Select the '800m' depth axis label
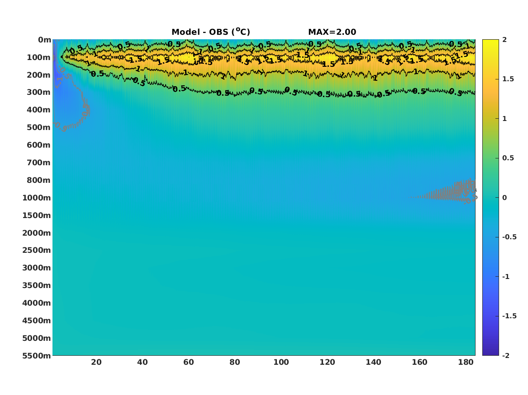 coord(39,180)
